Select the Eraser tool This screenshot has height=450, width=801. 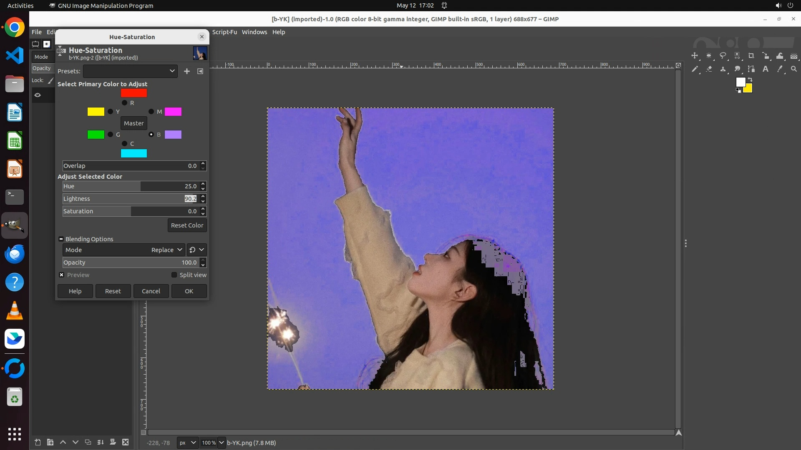709,69
